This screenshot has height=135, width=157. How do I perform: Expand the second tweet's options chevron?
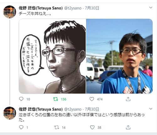151,109
